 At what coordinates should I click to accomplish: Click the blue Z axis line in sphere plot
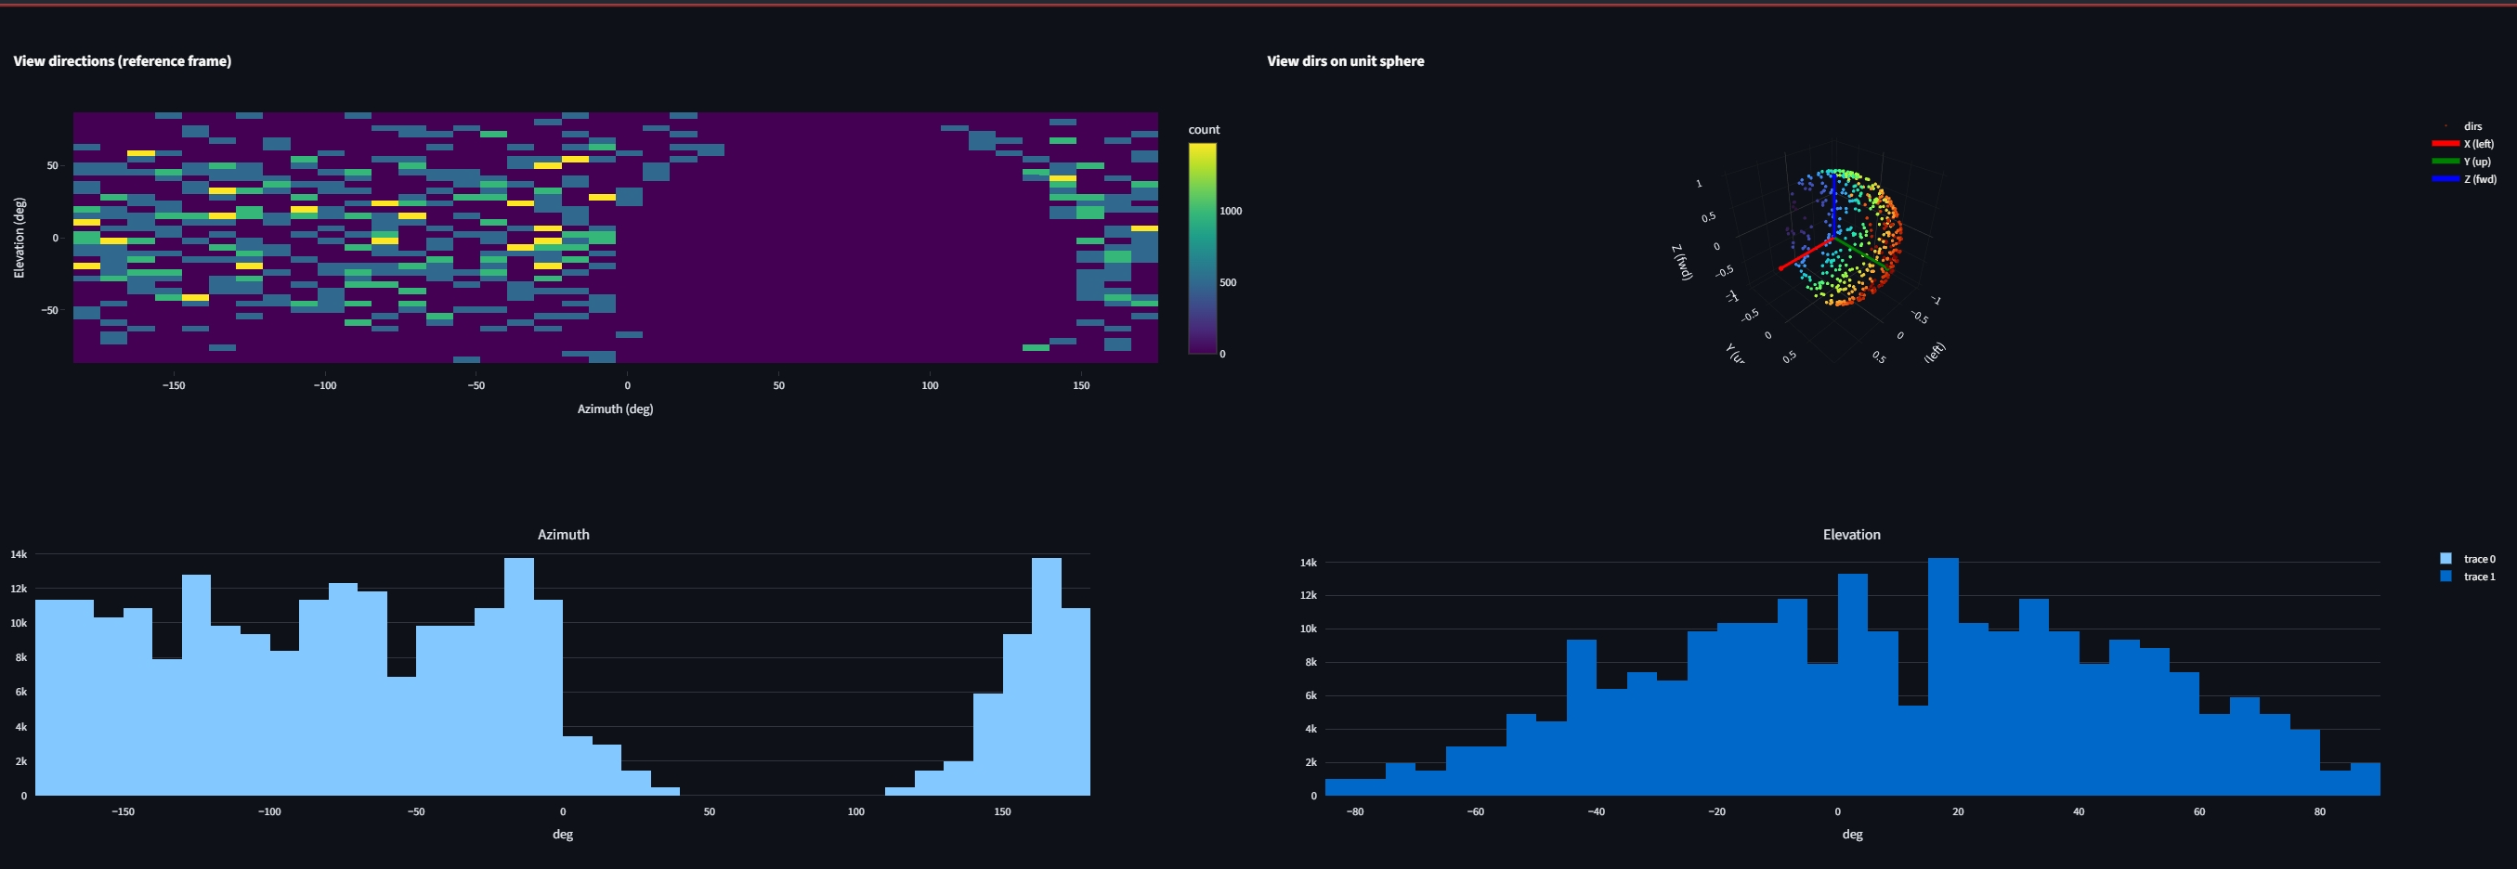tap(1834, 205)
